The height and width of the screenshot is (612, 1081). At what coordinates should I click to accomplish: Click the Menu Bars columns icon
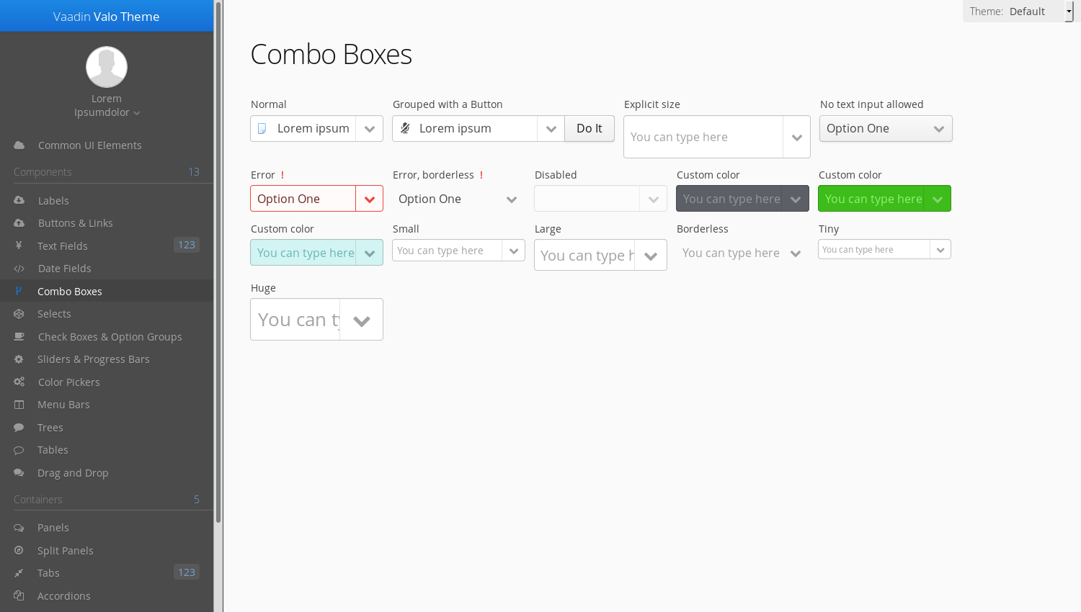pos(19,405)
